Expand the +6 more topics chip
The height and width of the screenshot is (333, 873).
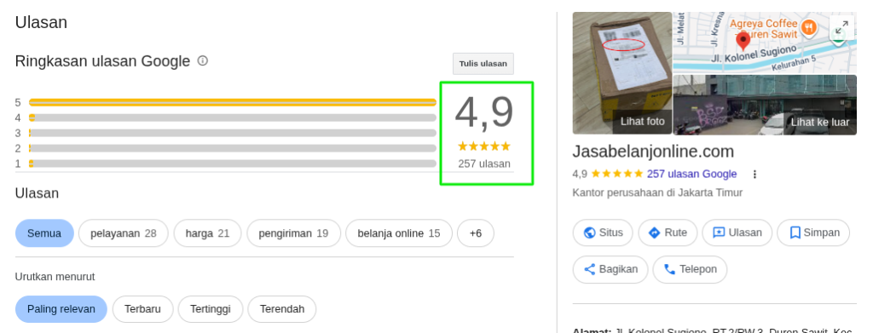[x=476, y=233]
